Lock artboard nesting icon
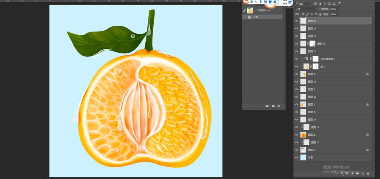380x179 pixels. tap(316, 14)
